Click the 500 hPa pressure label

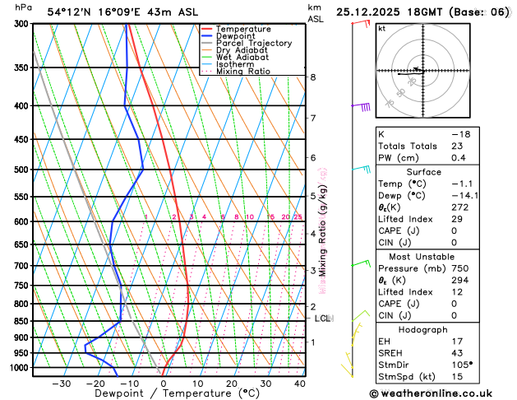[x=22, y=170]
